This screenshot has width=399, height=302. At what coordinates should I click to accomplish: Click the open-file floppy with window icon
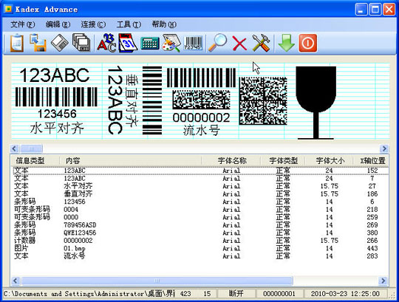tap(38, 44)
